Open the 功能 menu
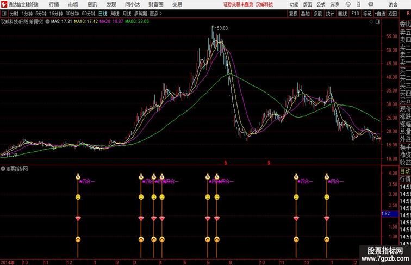The height and width of the screenshot is (265, 411). click(x=294, y=4)
